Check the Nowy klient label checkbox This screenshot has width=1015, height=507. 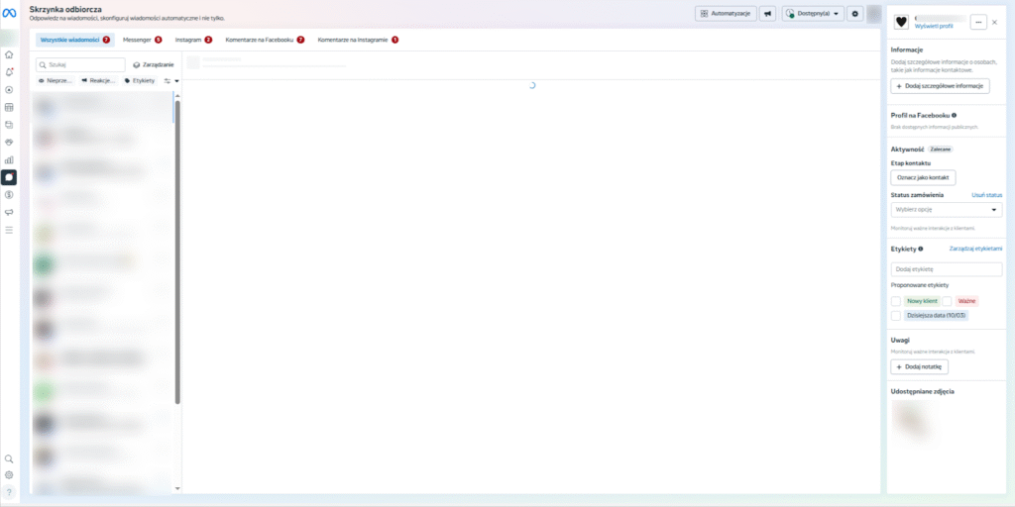coord(896,301)
